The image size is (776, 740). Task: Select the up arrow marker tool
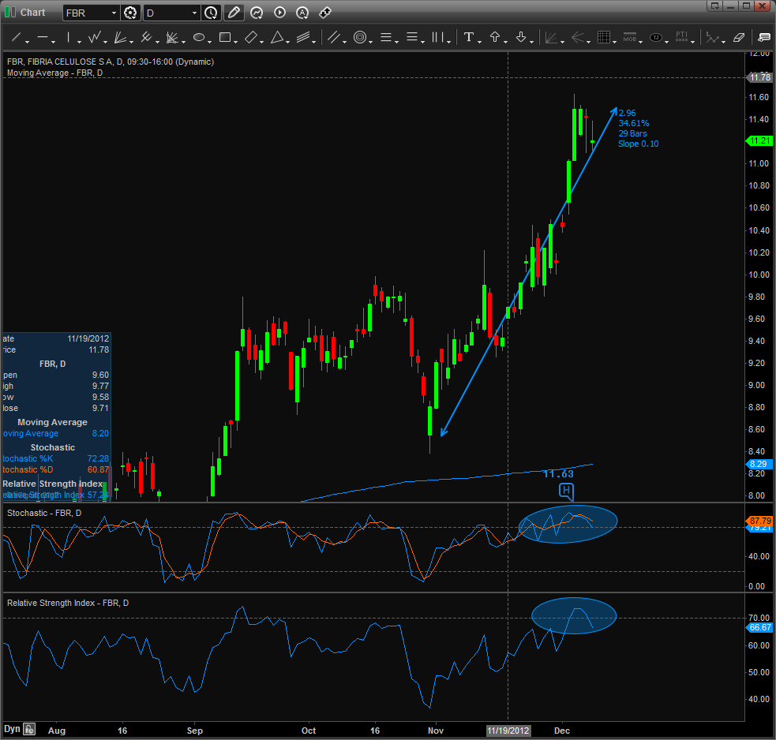[x=495, y=37]
